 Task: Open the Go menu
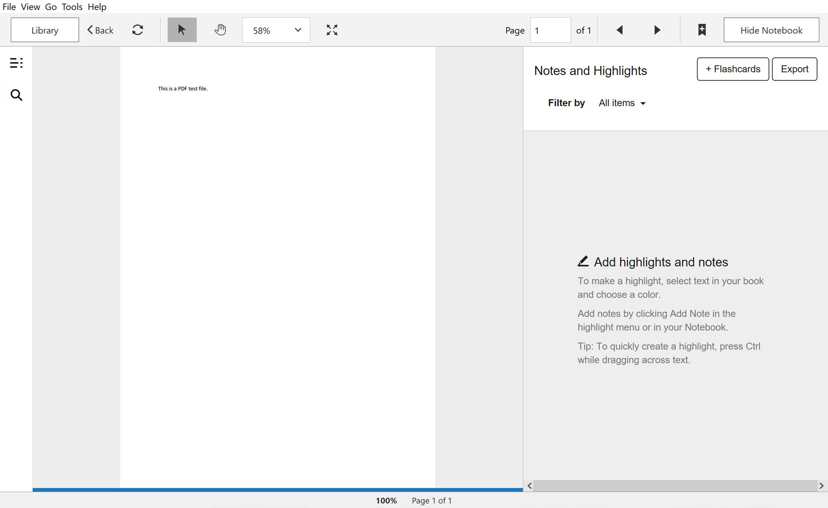click(51, 7)
